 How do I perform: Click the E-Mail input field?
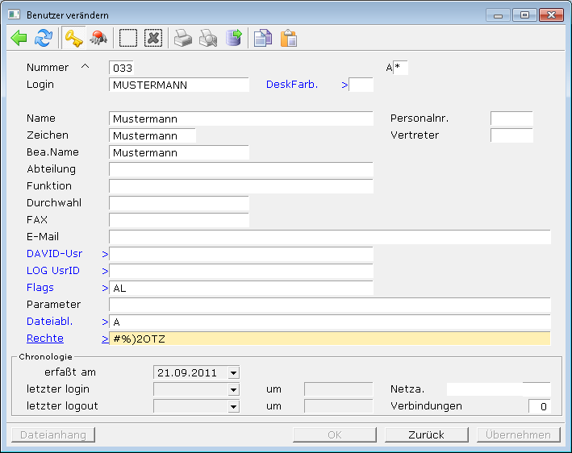[329, 237]
